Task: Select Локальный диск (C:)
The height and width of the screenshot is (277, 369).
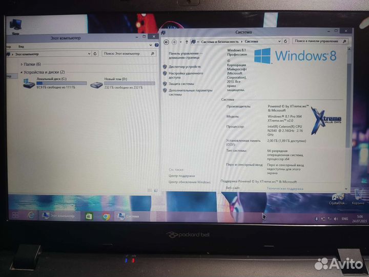Action: [x=55, y=84]
